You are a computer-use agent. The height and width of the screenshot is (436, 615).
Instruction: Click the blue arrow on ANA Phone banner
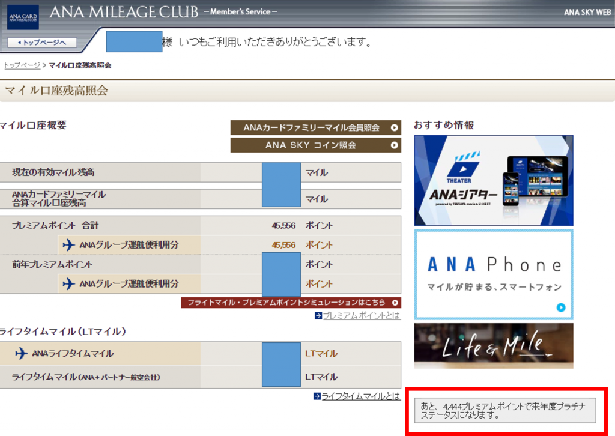coord(561,308)
